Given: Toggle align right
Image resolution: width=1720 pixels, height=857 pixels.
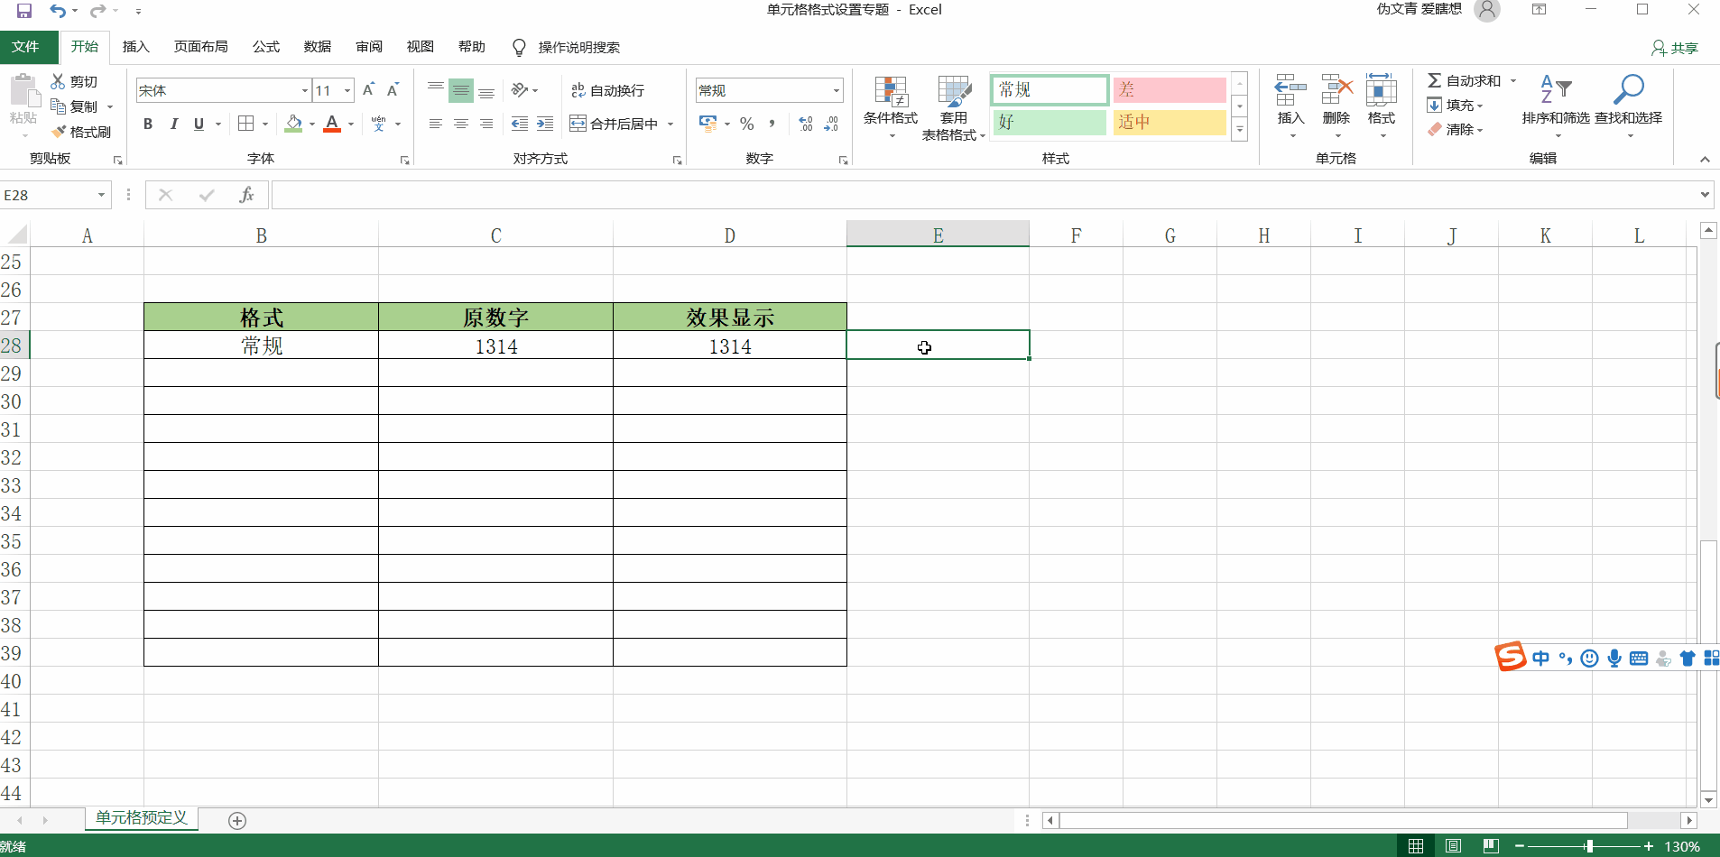Looking at the screenshot, I should point(486,124).
